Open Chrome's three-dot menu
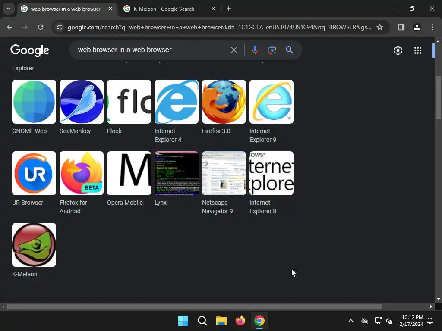 (433, 27)
